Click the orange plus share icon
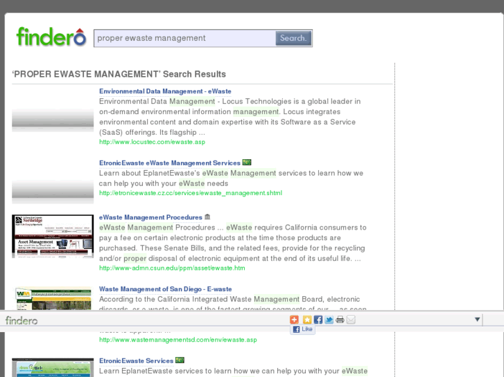The width and height of the screenshot is (504, 377). (294, 320)
